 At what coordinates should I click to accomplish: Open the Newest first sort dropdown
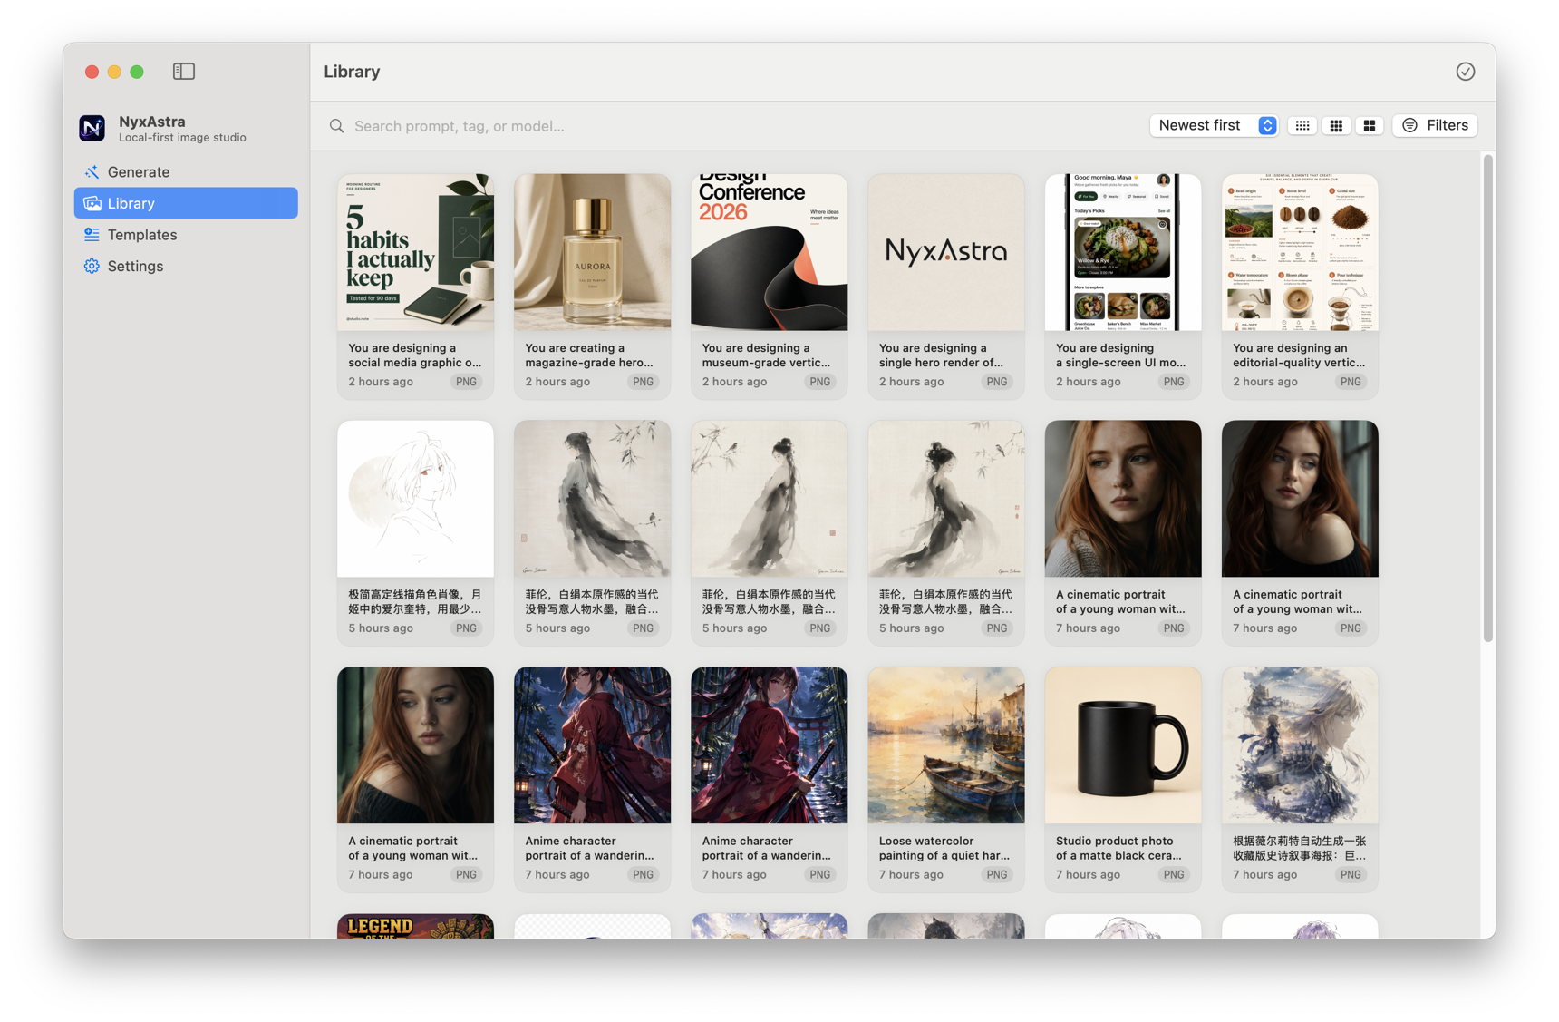point(1215,125)
